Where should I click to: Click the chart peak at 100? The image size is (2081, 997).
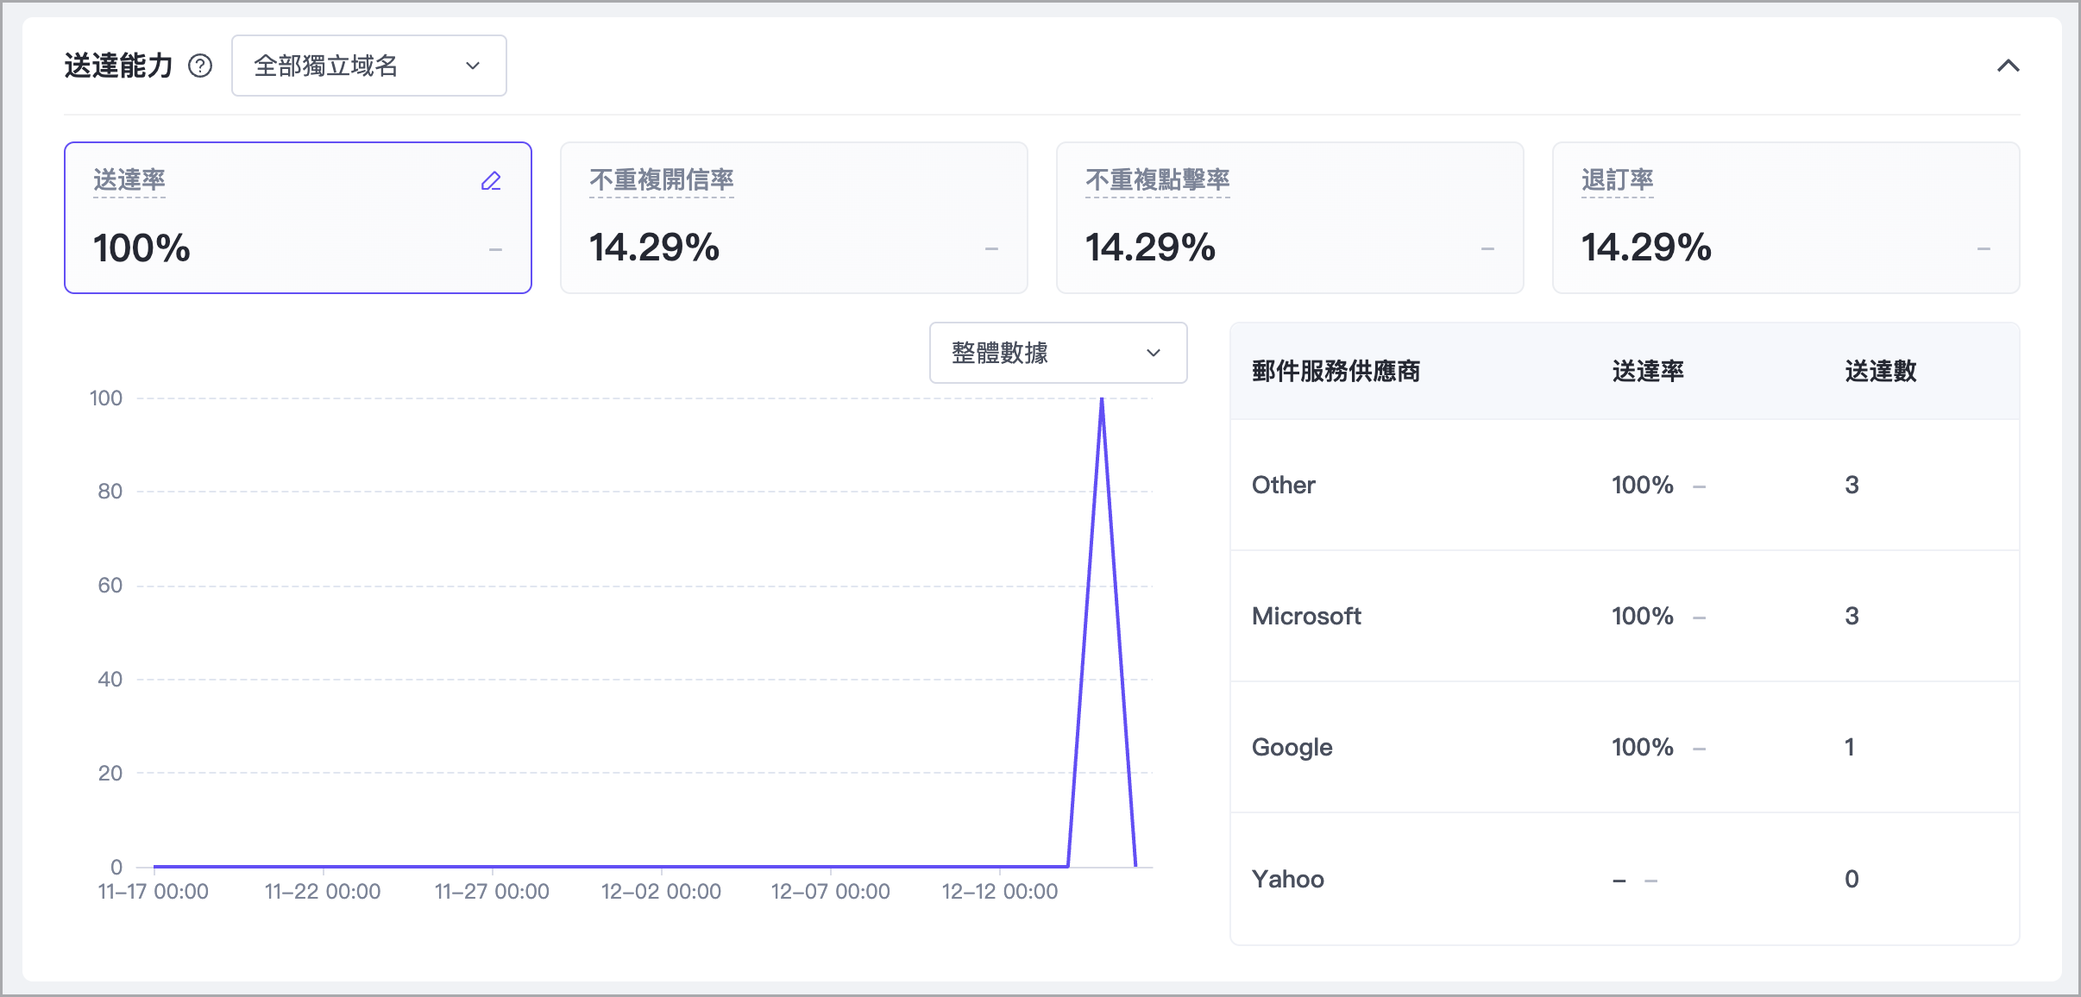pyautogui.click(x=1102, y=400)
